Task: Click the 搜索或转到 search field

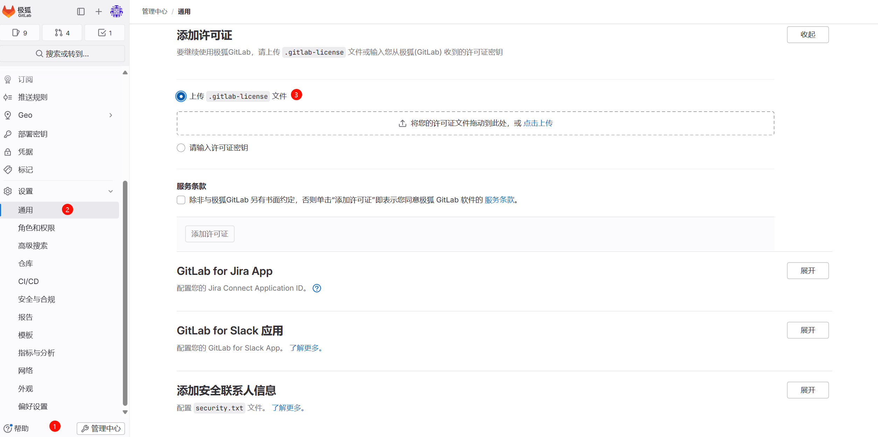Action: click(63, 53)
